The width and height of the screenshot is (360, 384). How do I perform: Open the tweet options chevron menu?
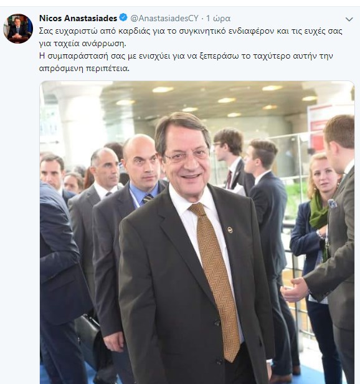pyautogui.click(x=349, y=19)
